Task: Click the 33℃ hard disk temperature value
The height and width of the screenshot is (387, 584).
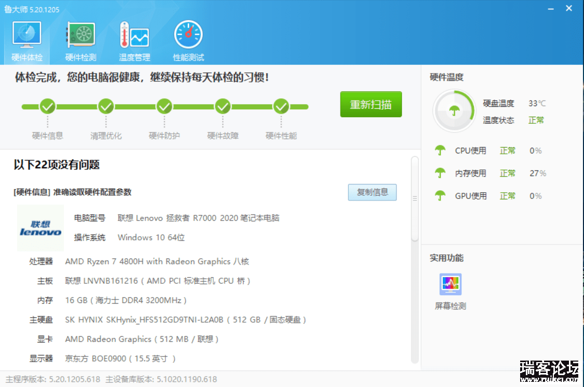Action: pos(537,103)
